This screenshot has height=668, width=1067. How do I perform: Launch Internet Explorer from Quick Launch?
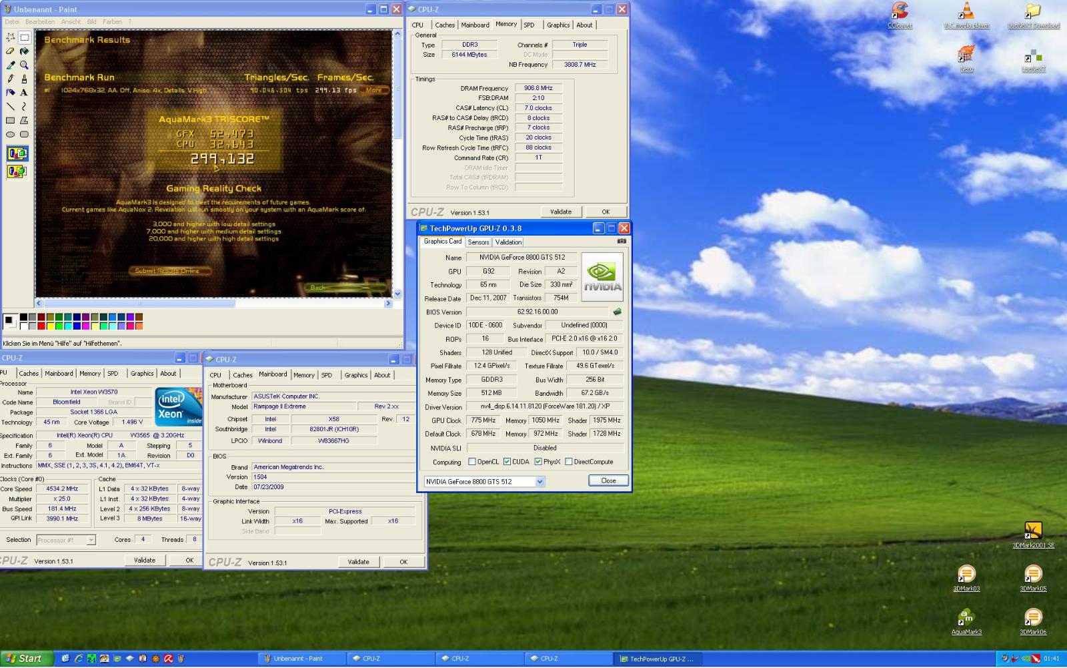tap(79, 659)
